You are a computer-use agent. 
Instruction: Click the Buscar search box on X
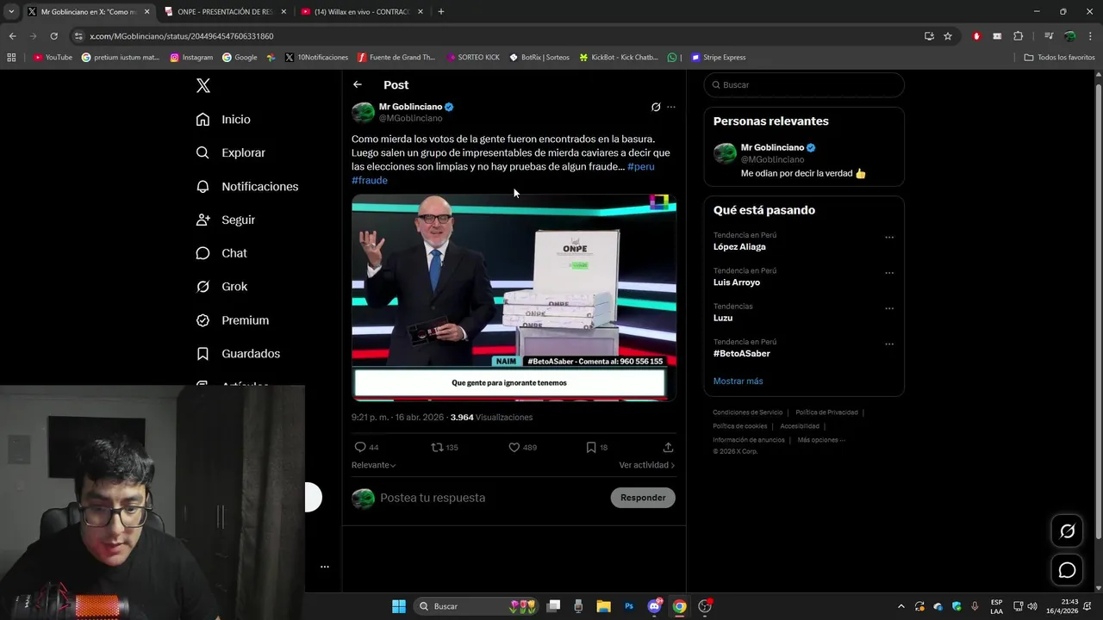click(x=804, y=84)
